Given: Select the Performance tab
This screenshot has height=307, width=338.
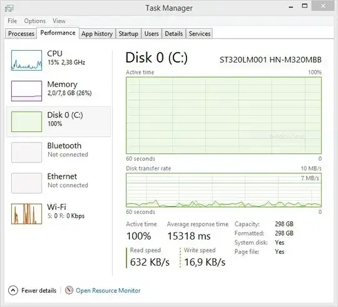Looking at the screenshot, I should point(58,33).
